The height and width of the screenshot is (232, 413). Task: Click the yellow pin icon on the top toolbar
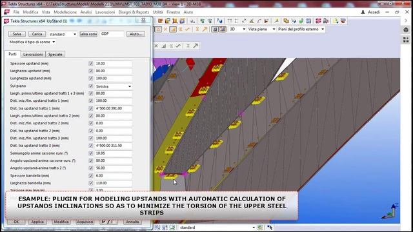coord(276,21)
